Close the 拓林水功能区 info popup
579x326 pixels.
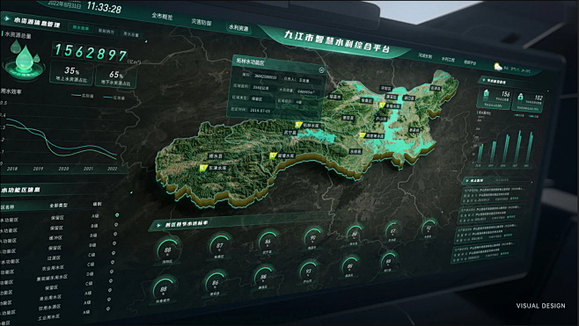point(321,70)
